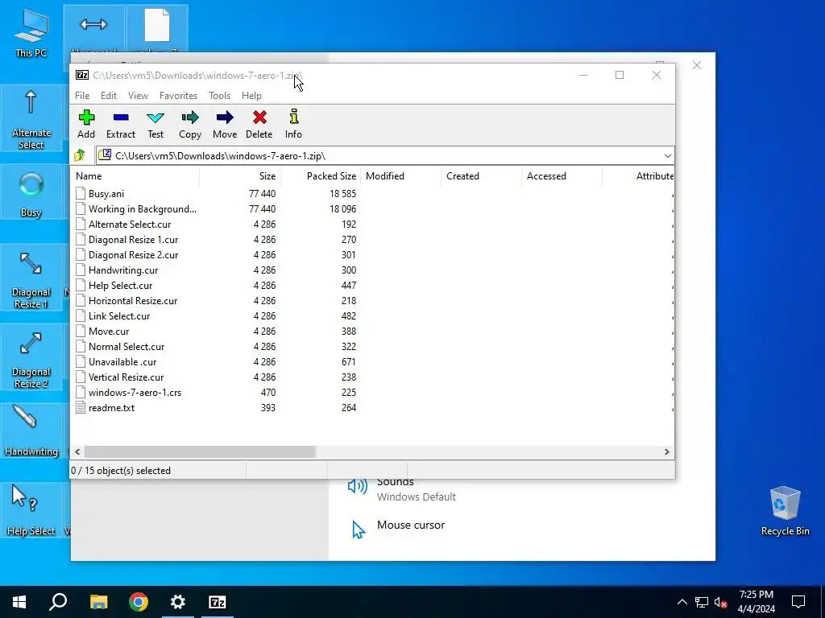Viewport: 825px width, 618px height.
Task: Open the File menu
Action: 82,96
